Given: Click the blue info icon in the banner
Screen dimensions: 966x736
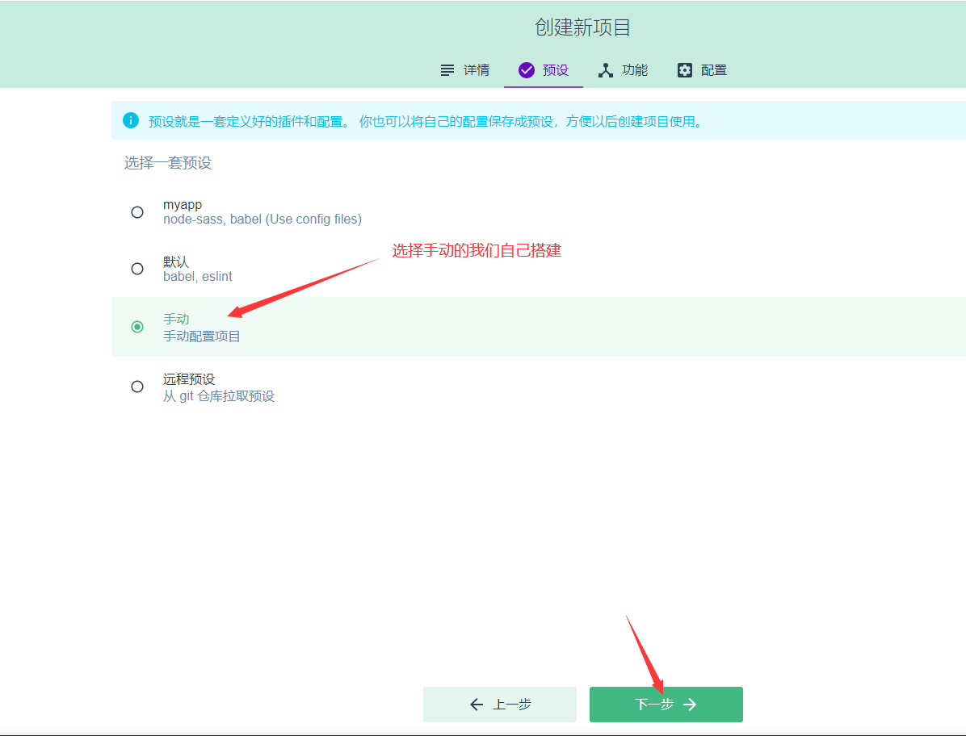Looking at the screenshot, I should pyautogui.click(x=131, y=120).
